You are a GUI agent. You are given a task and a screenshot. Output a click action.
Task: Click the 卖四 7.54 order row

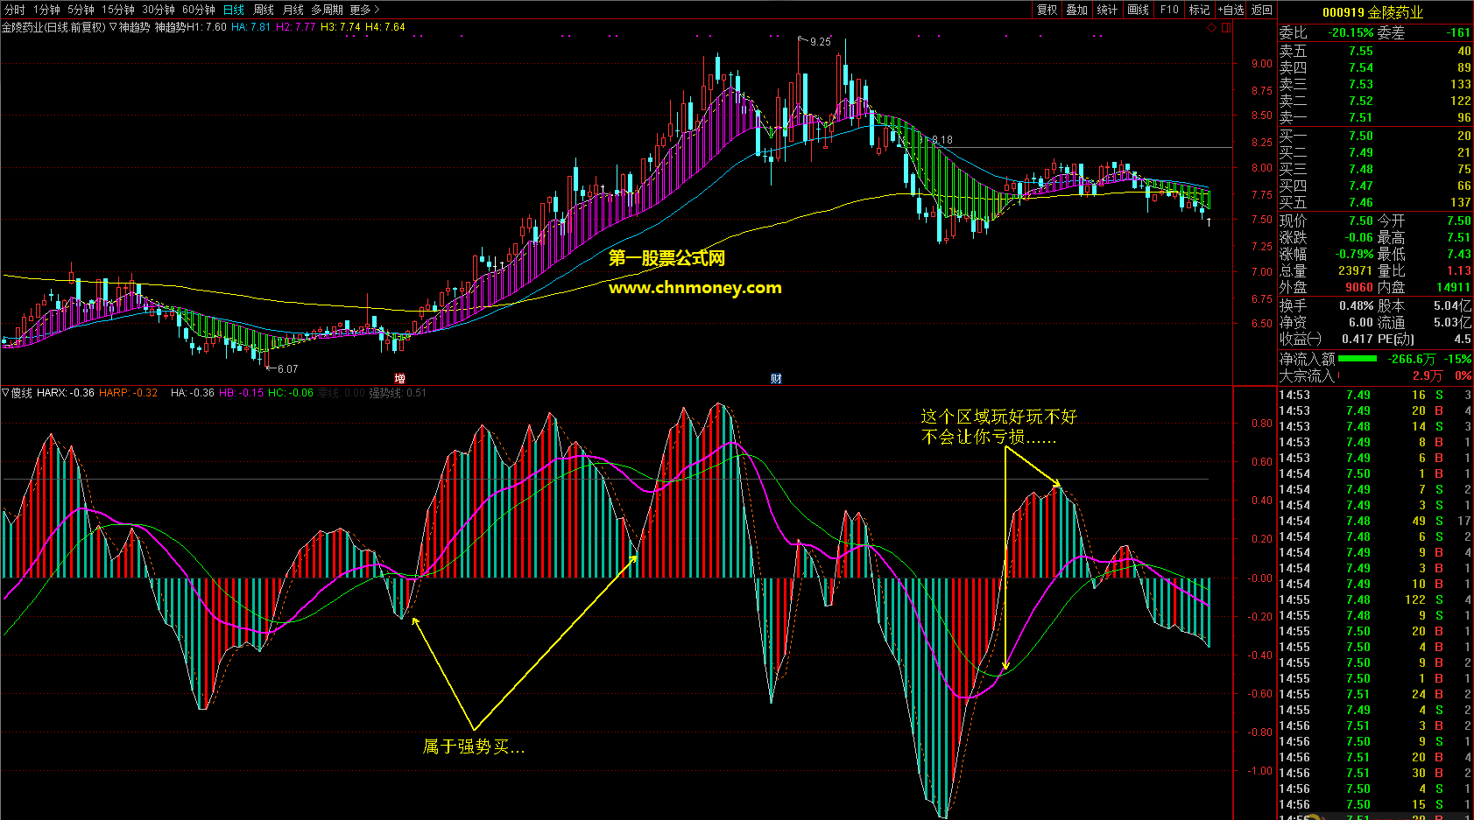point(1374,68)
